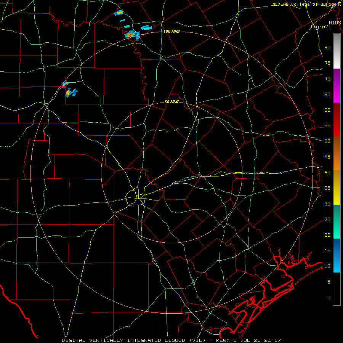Click the gray-white top segment of the VIL color bar
343x343 pixels.
coord(337,51)
